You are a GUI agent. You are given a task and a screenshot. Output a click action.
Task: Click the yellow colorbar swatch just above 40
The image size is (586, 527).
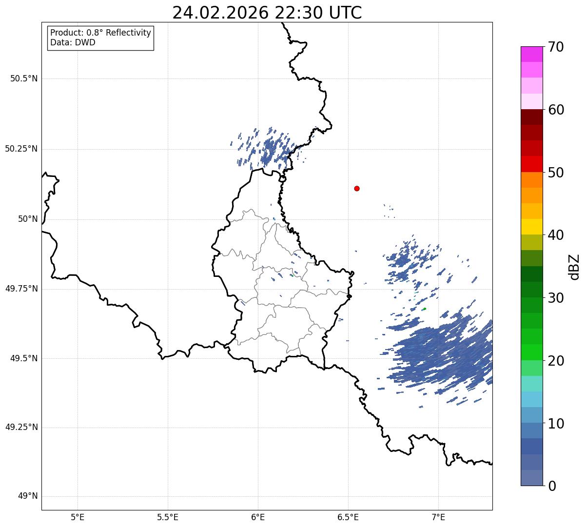pos(531,227)
